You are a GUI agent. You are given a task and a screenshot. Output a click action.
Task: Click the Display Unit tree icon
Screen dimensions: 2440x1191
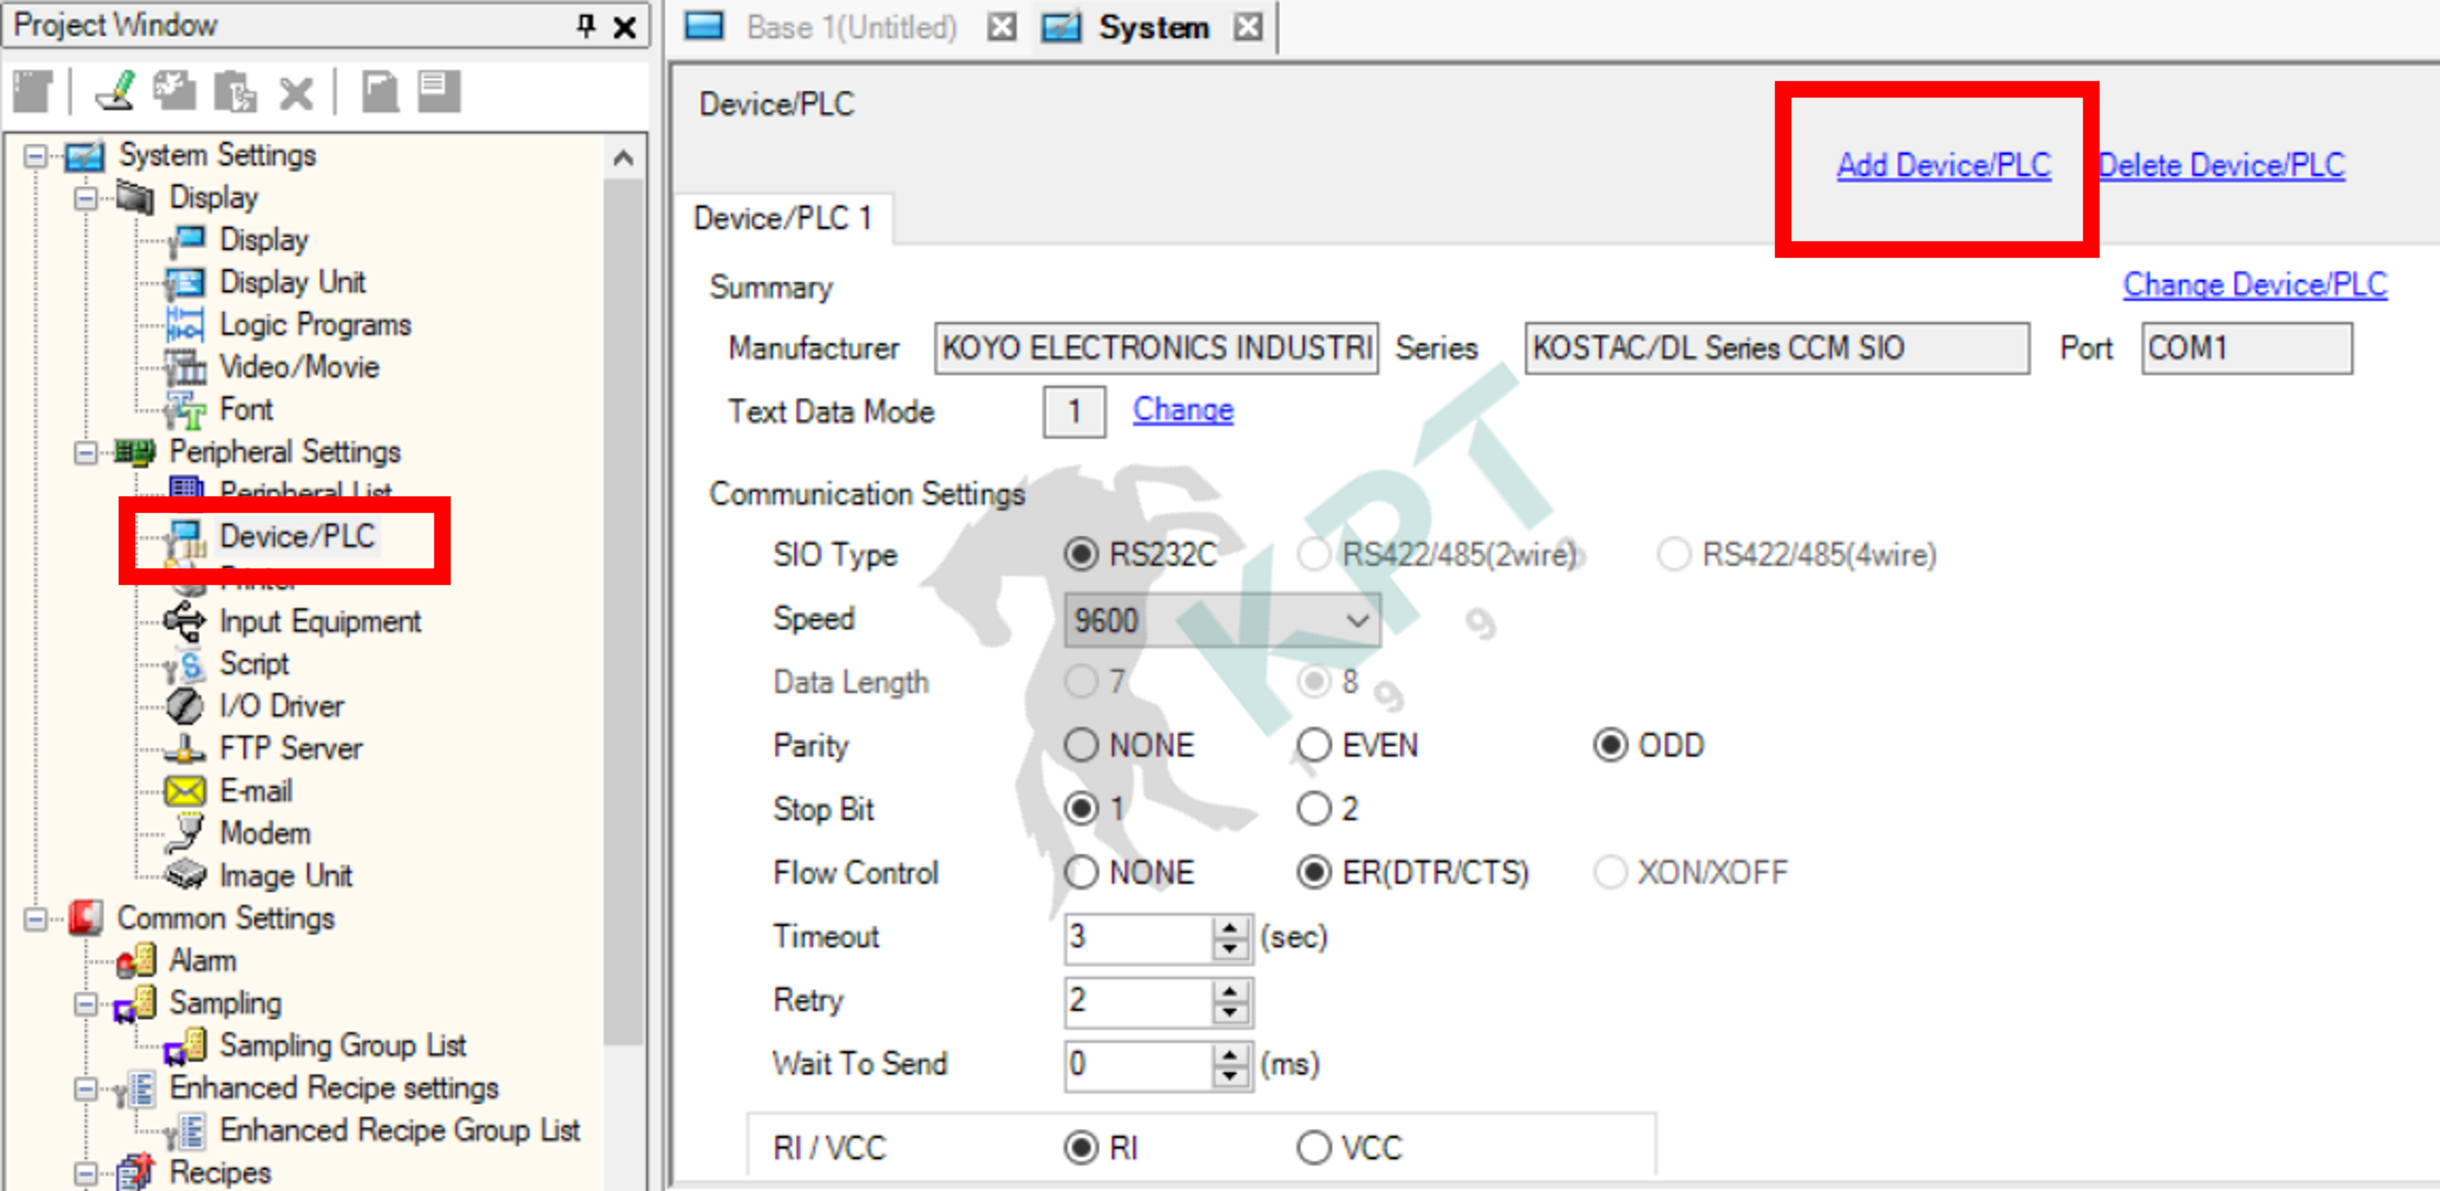pyautogui.click(x=185, y=282)
